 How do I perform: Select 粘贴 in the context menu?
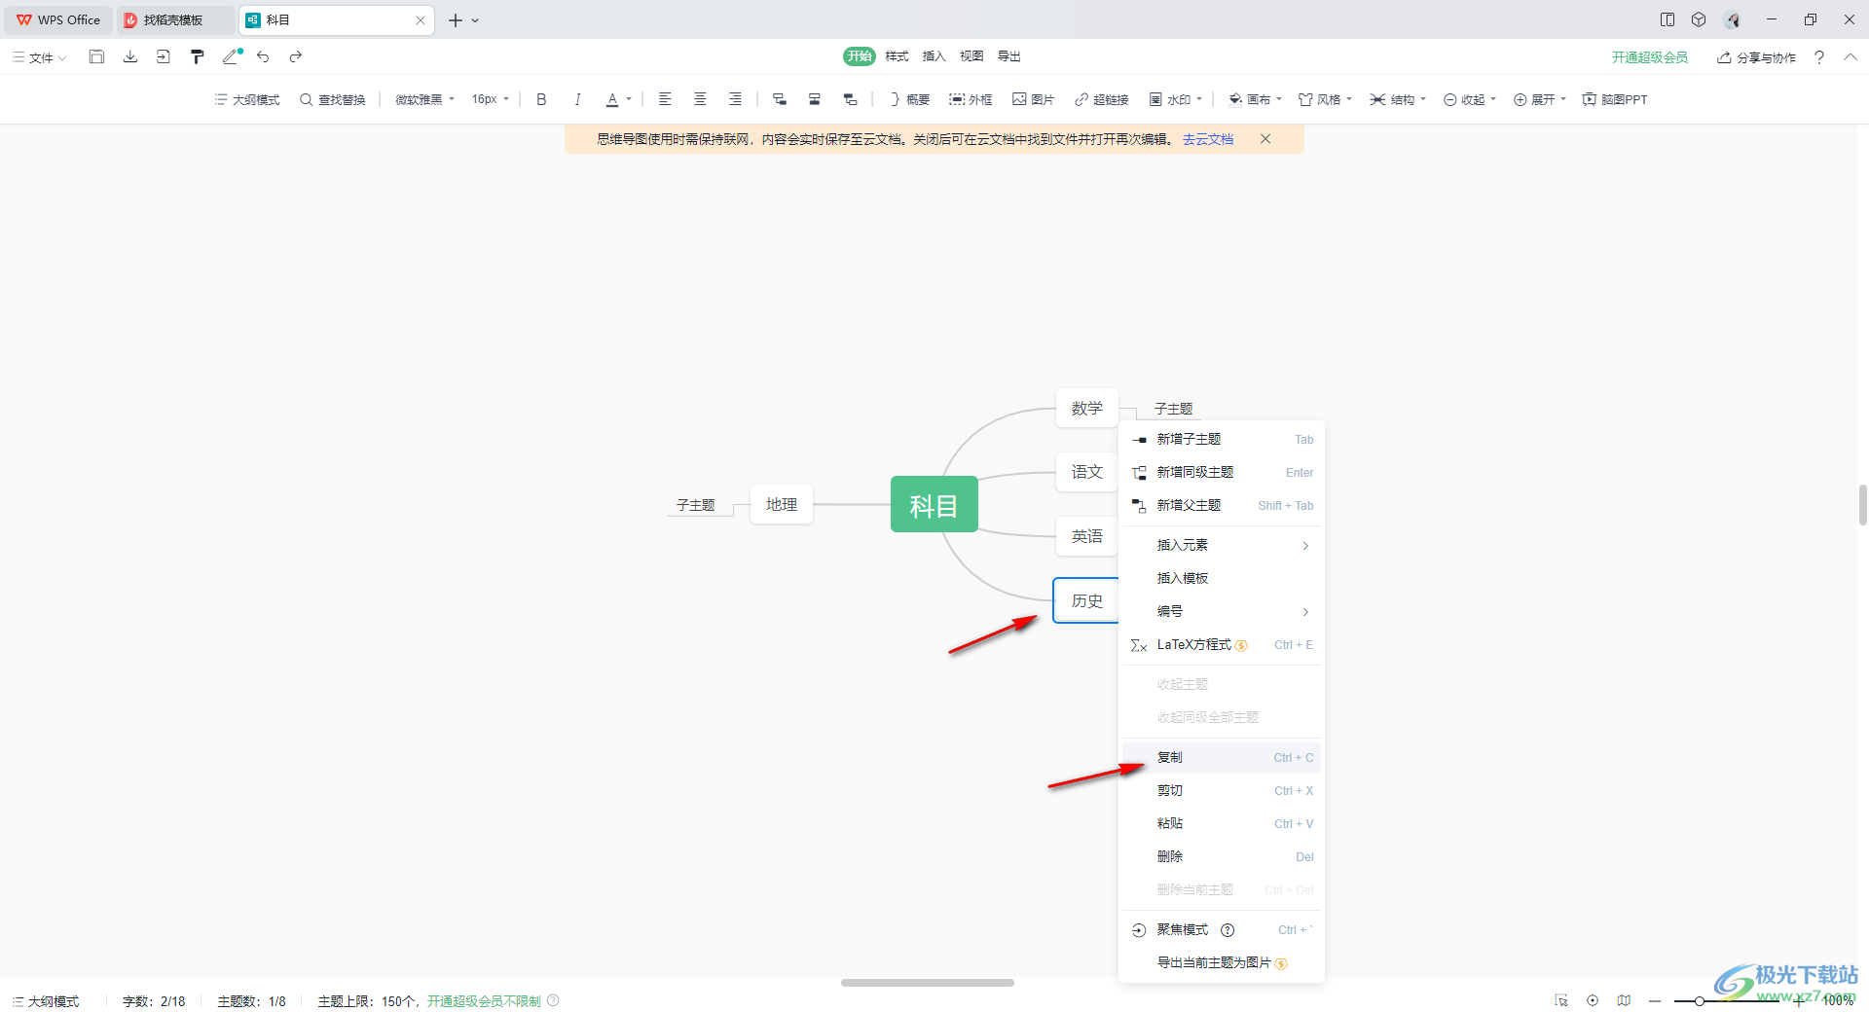(x=1222, y=823)
